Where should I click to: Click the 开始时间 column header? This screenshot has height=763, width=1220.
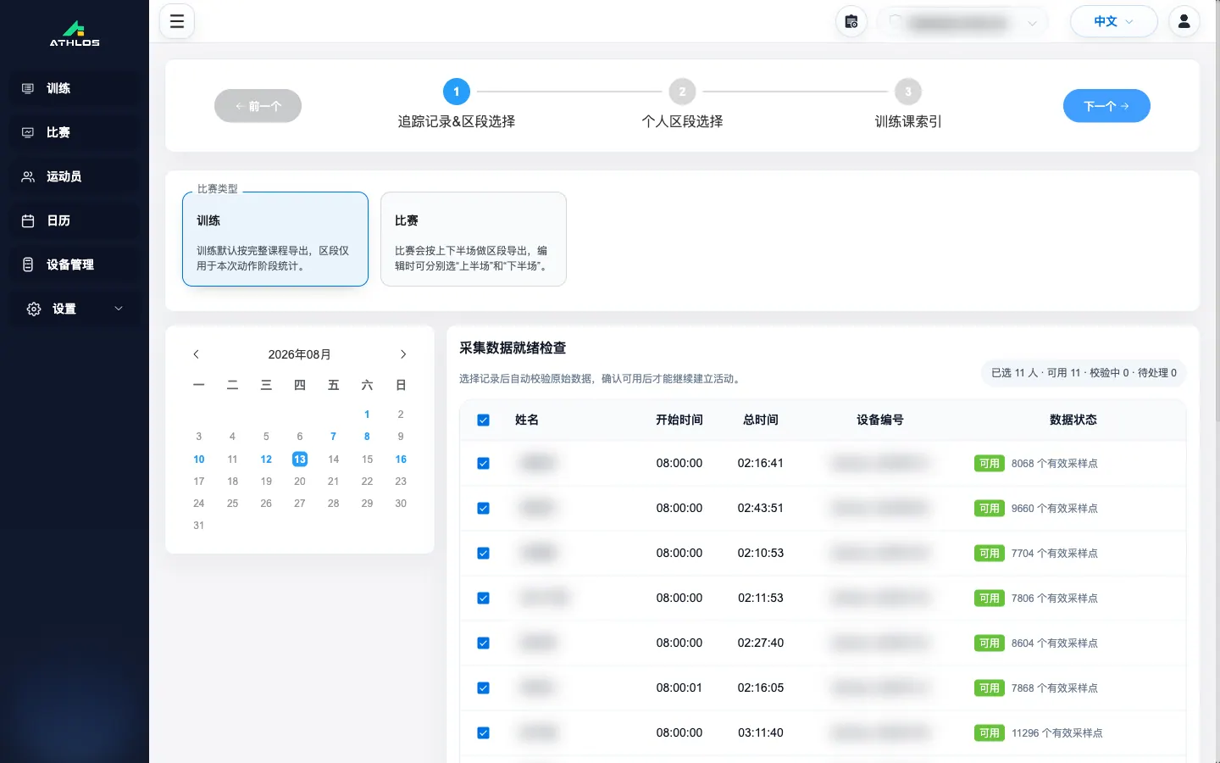(x=679, y=420)
